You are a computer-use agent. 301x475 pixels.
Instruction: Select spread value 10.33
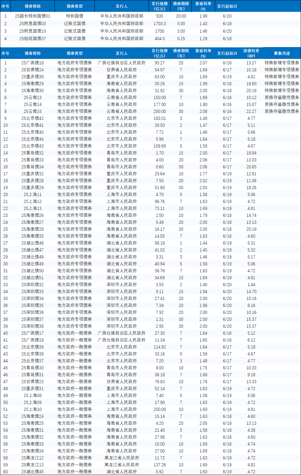point(251,368)
